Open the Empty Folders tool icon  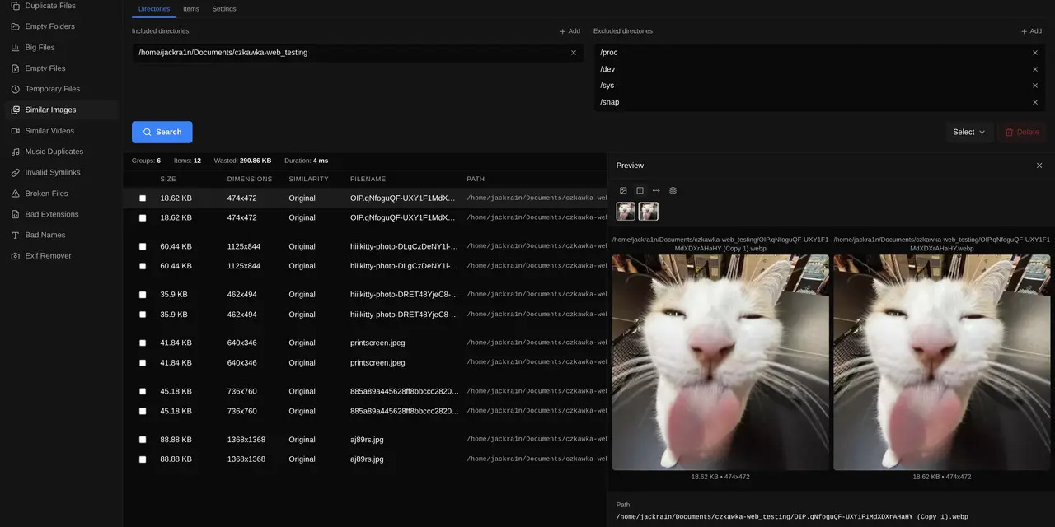[x=15, y=26]
